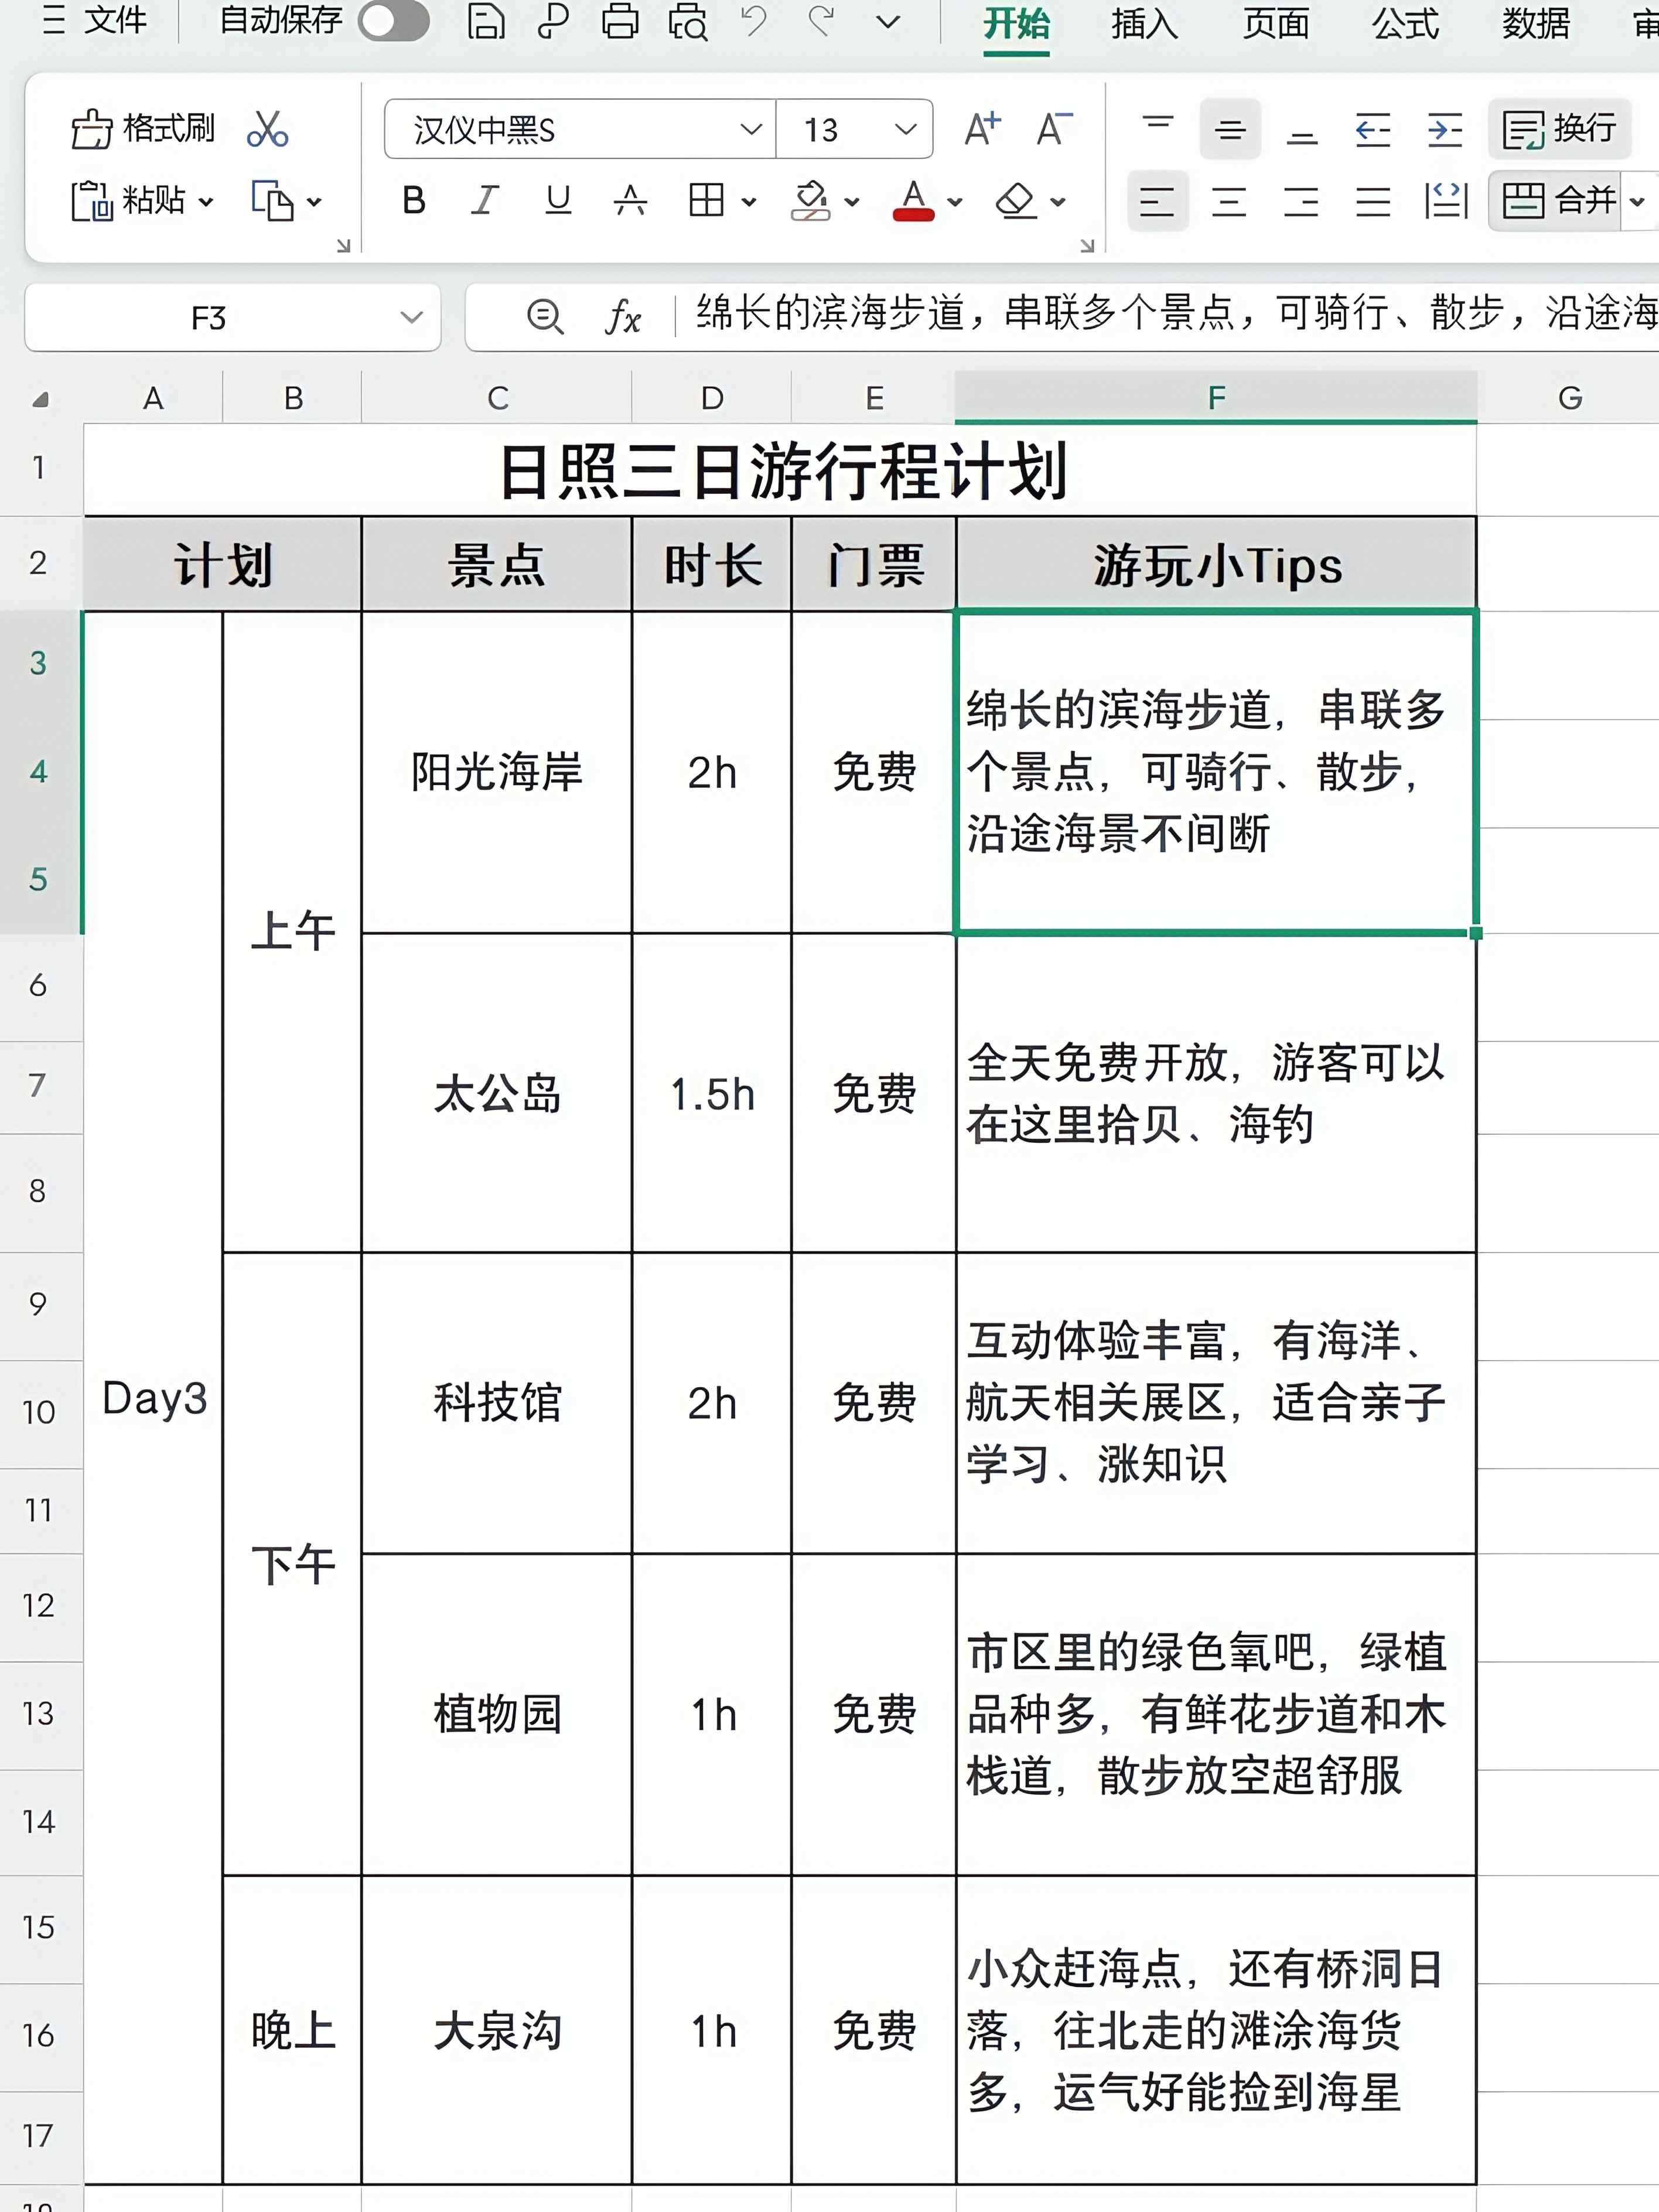Viewport: 1659px width, 2212px height.
Task: Click the print icon
Action: pyautogui.click(x=620, y=21)
